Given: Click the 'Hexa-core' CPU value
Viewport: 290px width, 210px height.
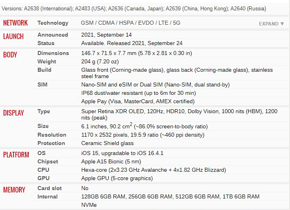Looking at the screenshot, I should click(153, 170).
